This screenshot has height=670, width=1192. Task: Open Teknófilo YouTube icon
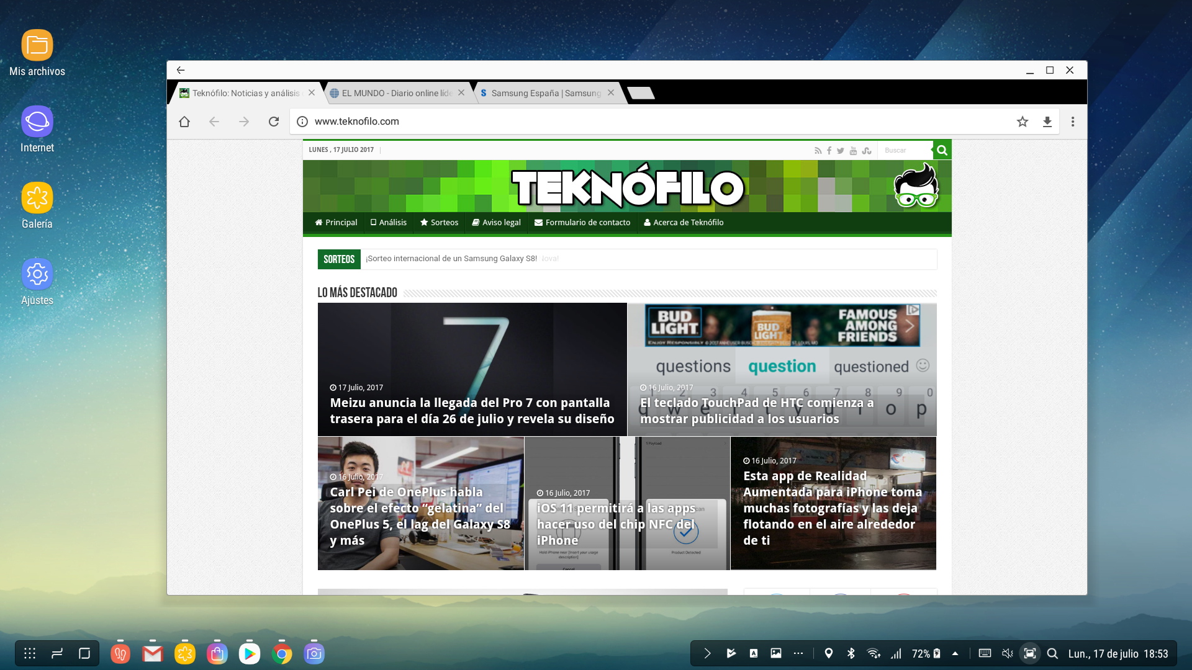pos(853,151)
